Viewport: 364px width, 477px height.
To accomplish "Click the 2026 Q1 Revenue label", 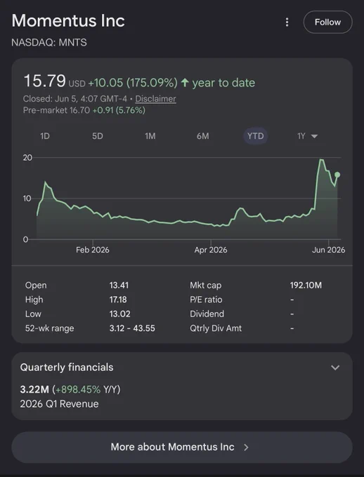I will pos(60,404).
